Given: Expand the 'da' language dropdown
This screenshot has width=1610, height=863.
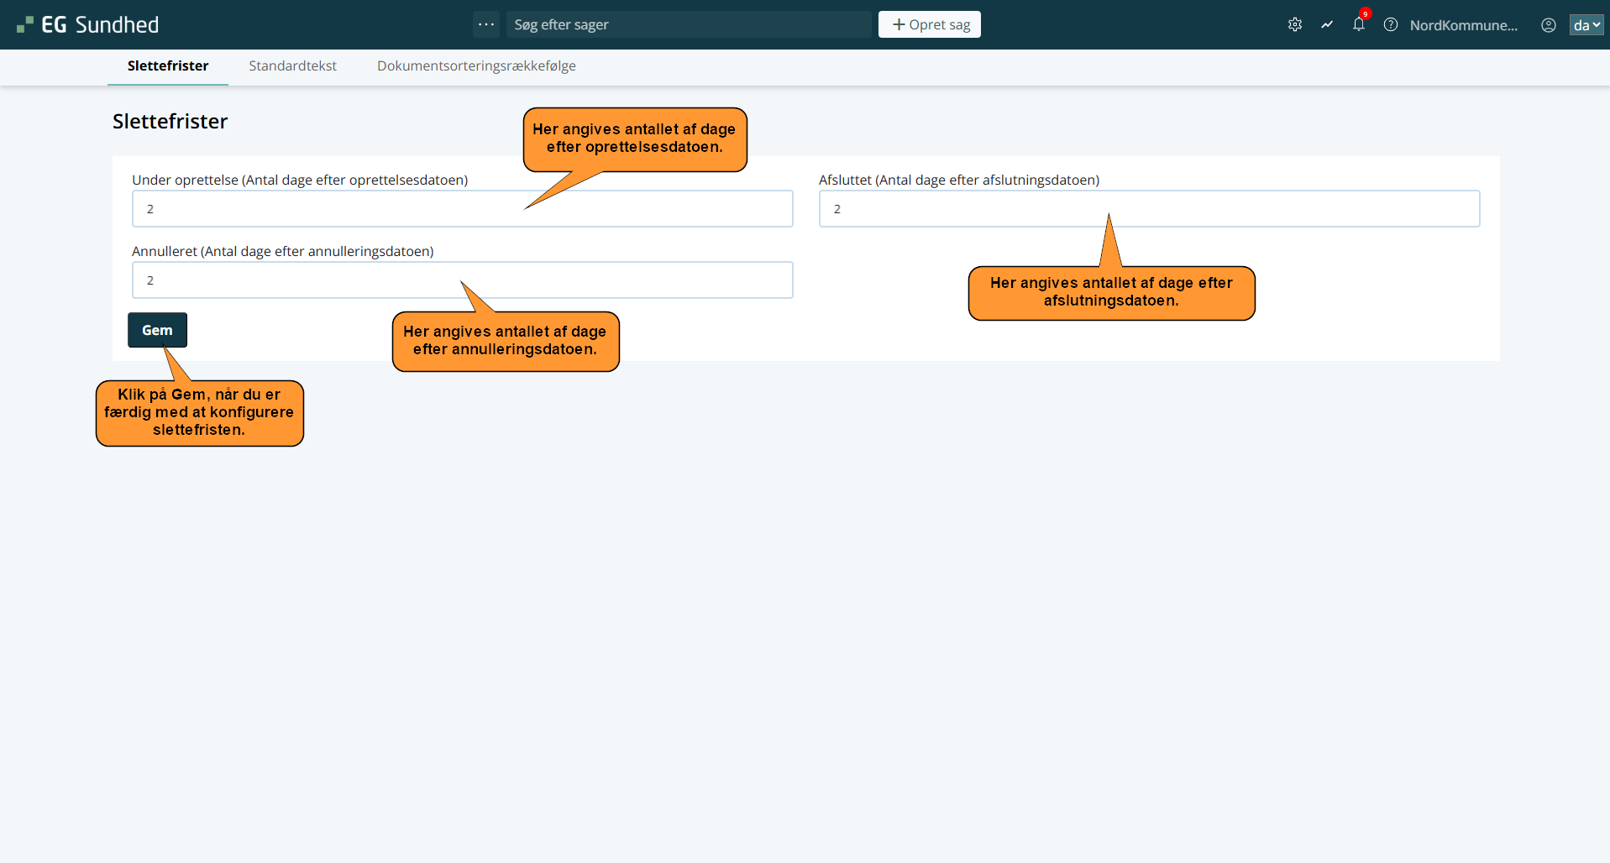Looking at the screenshot, I should coord(1586,25).
